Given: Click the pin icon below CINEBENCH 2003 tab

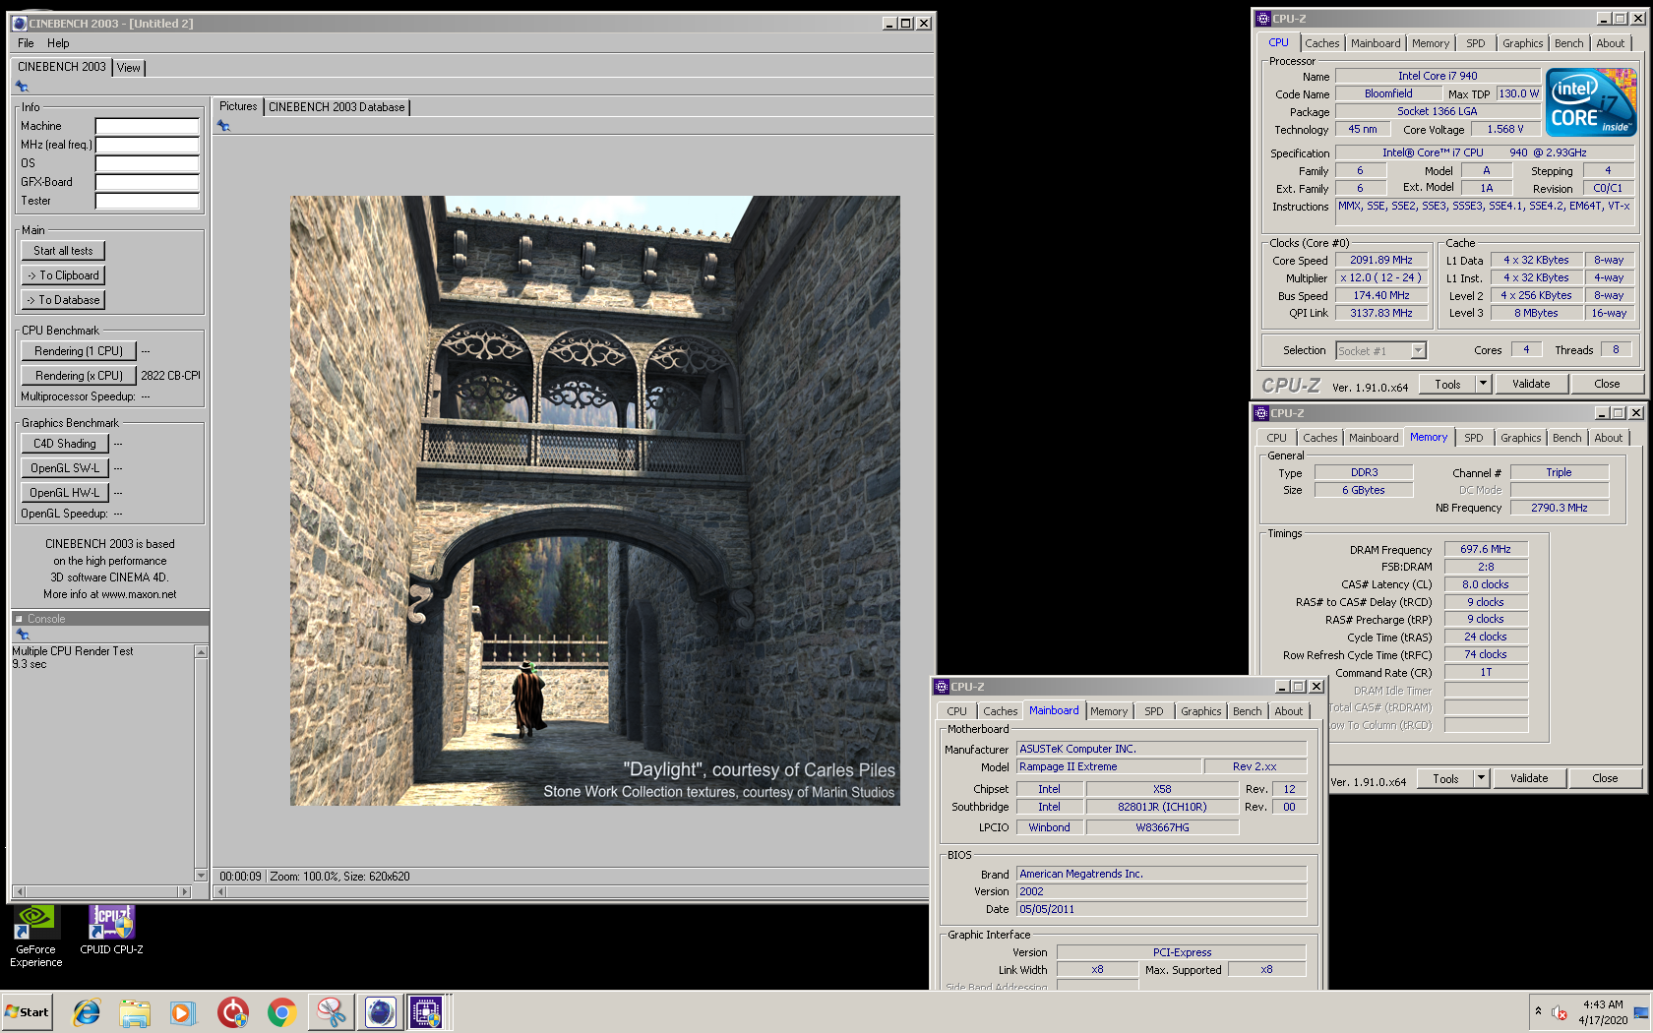Looking at the screenshot, I should [x=22, y=87].
